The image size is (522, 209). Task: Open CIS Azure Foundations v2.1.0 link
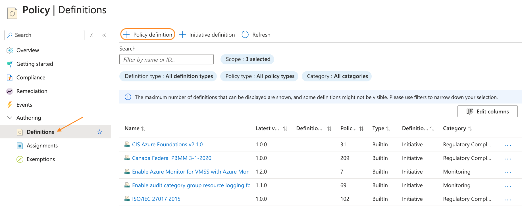(167, 144)
